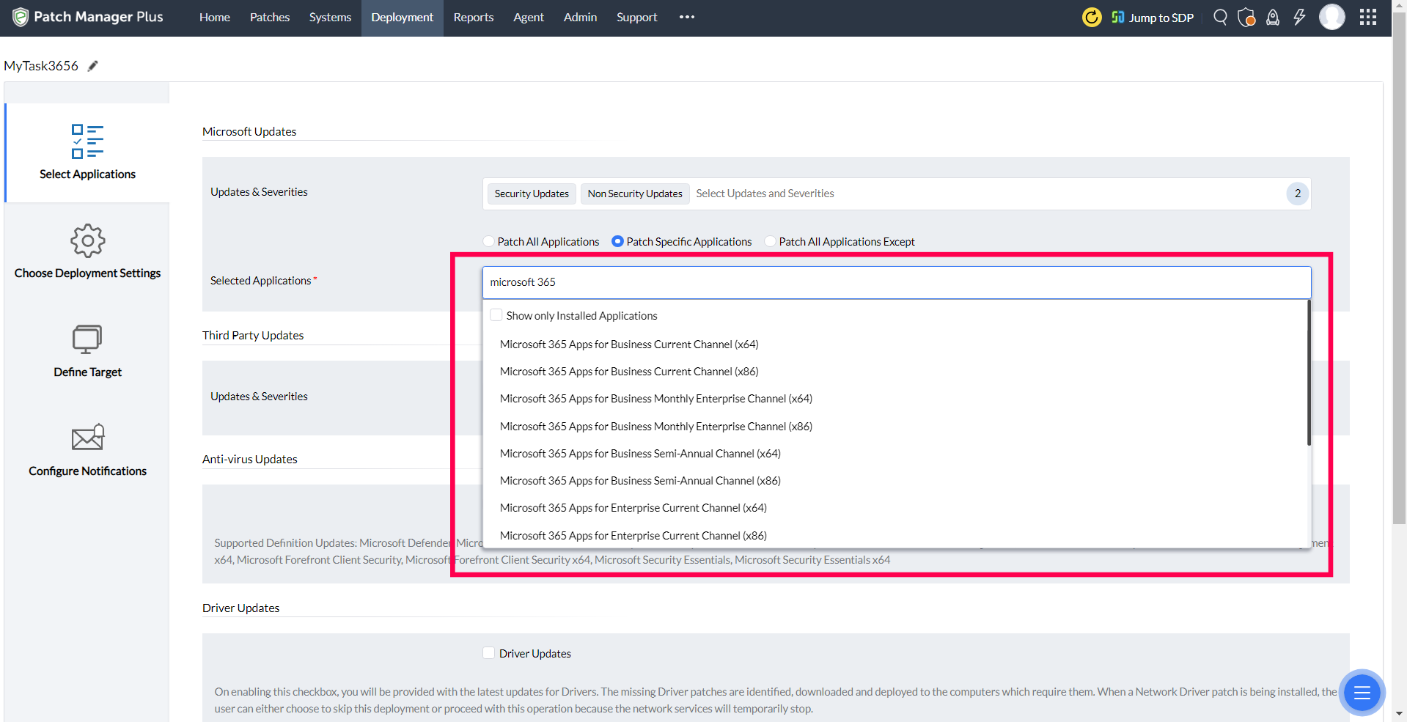The width and height of the screenshot is (1407, 722).
Task: Click the selected count badge showing 2
Action: pyautogui.click(x=1298, y=194)
